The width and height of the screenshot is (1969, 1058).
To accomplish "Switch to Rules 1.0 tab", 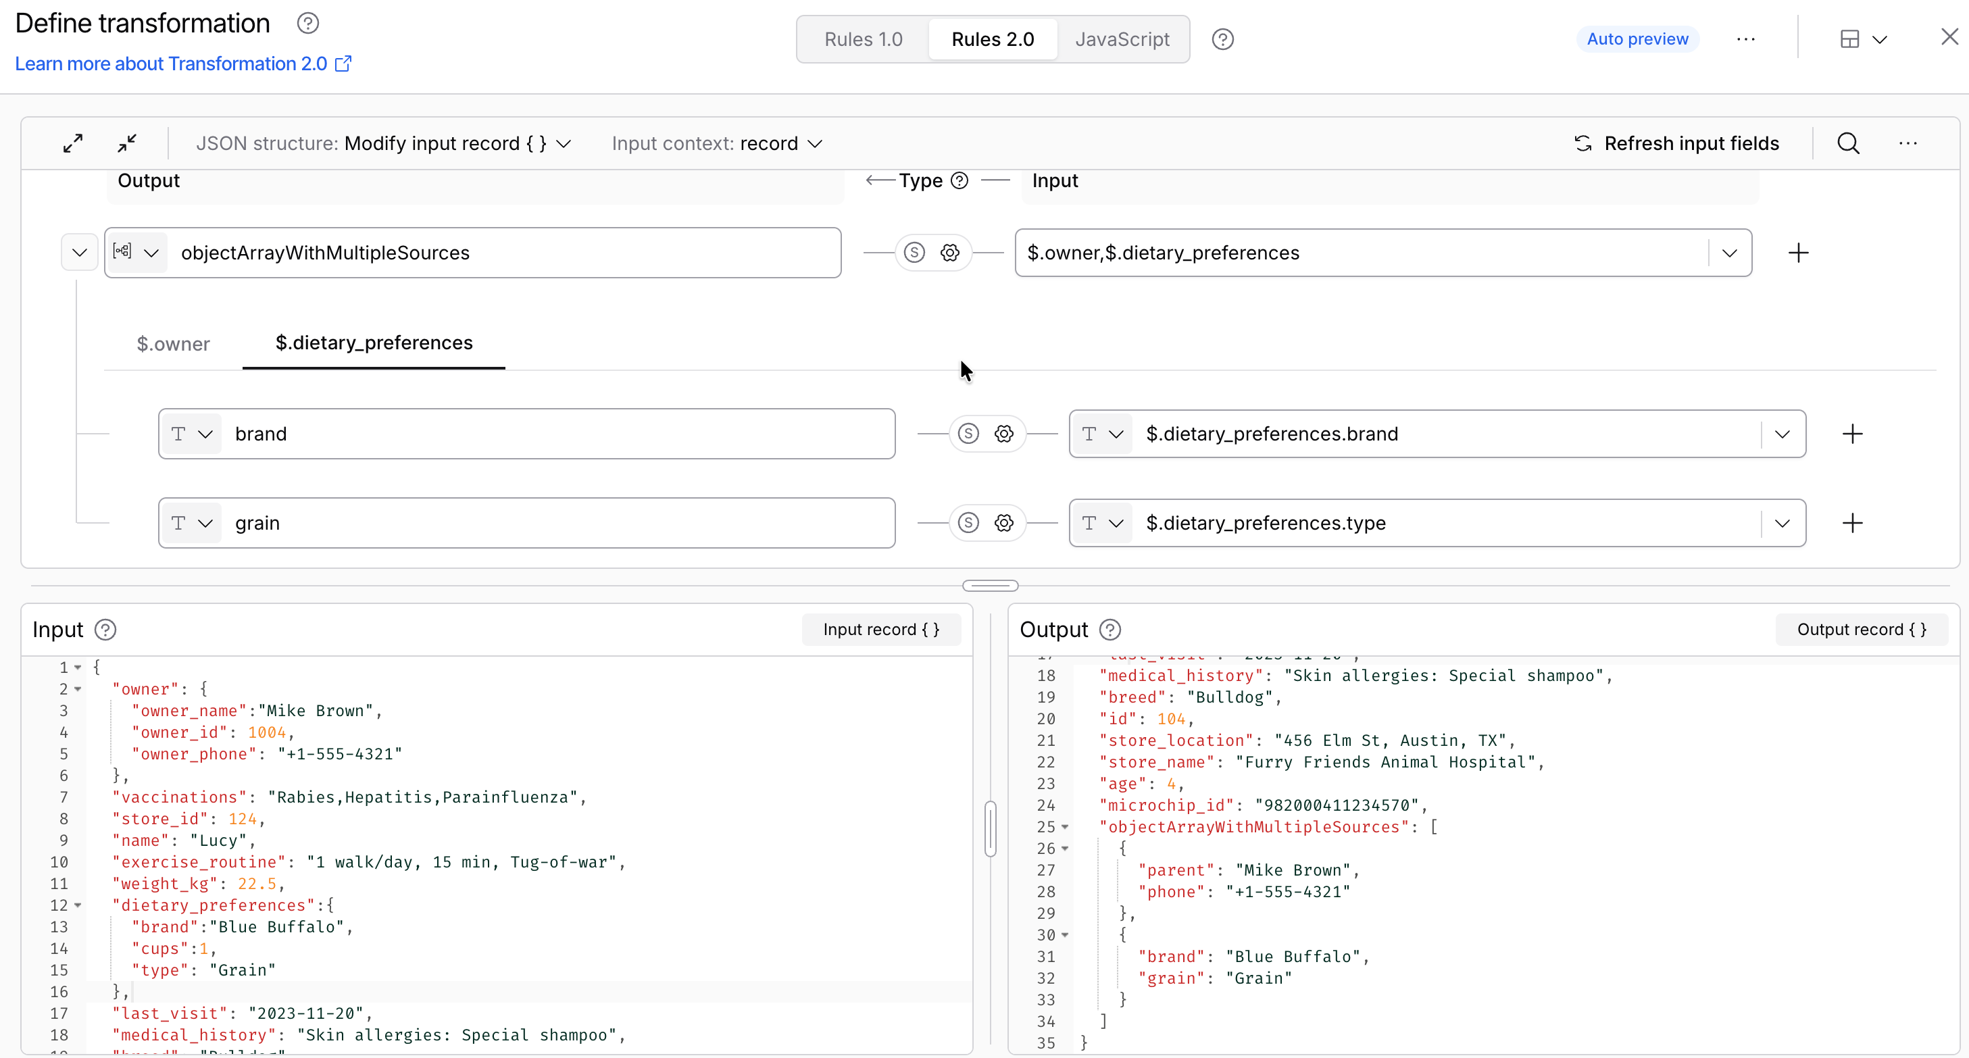I will tap(863, 39).
